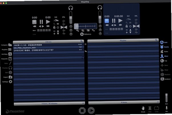Click the Library footer minus button
172x115 pixels.
(x=83, y=103)
